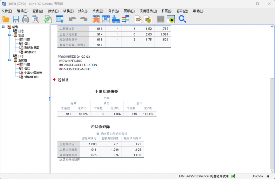This screenshot has width=275, height=179.
Task: Click the open file folder icon
Action: pos(6,19)
